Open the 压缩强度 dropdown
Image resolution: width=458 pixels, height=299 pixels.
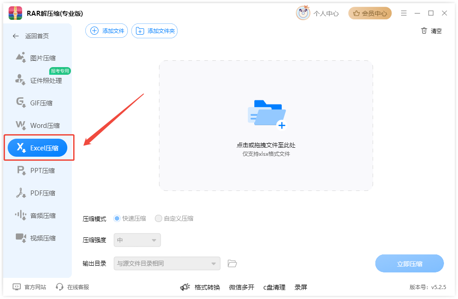(x=137, y=240)
